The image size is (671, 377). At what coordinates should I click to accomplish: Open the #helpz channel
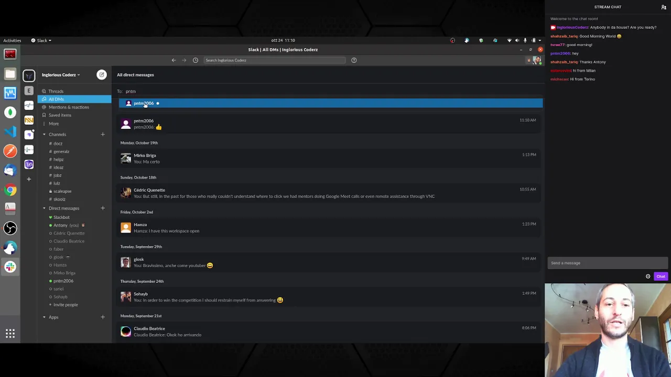58,159
